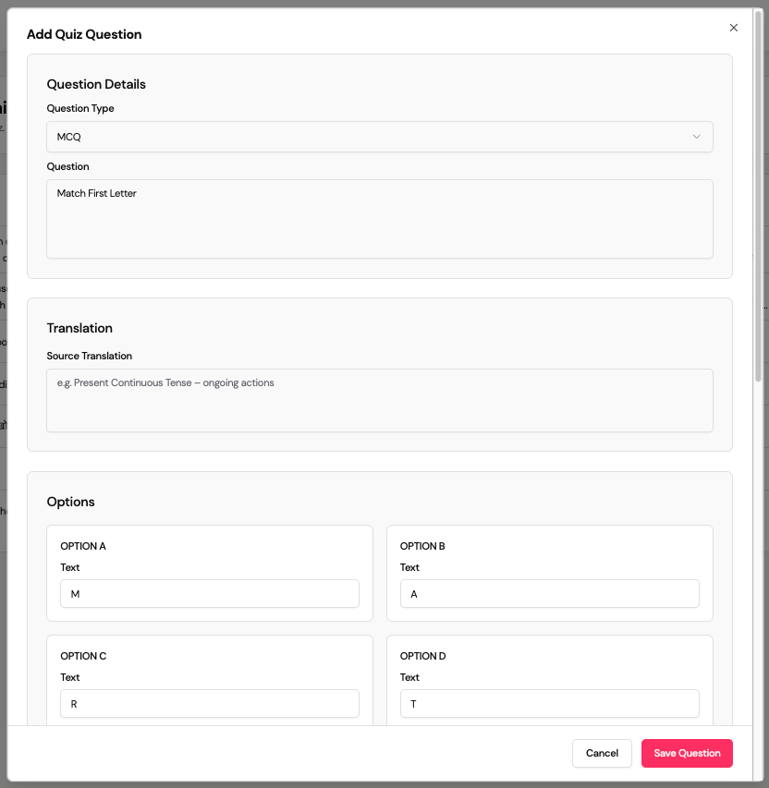Viewport: 769px width, 788px height.
Task: Click the Question Details section heading
Action: (x=96, y=84)
